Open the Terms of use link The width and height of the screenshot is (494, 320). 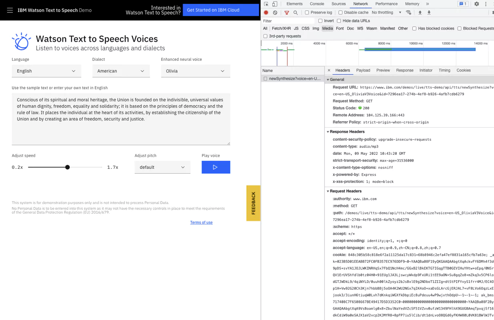click(201, 222)
